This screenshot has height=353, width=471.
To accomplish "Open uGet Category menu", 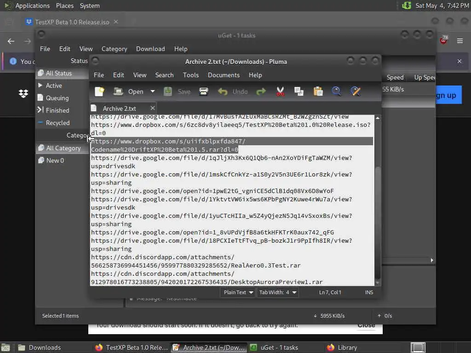I will tap(114, 49).
